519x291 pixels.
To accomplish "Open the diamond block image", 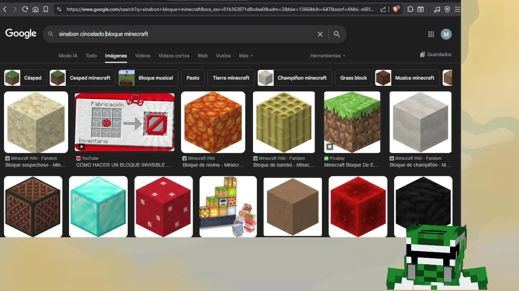I will pos(98,207).
